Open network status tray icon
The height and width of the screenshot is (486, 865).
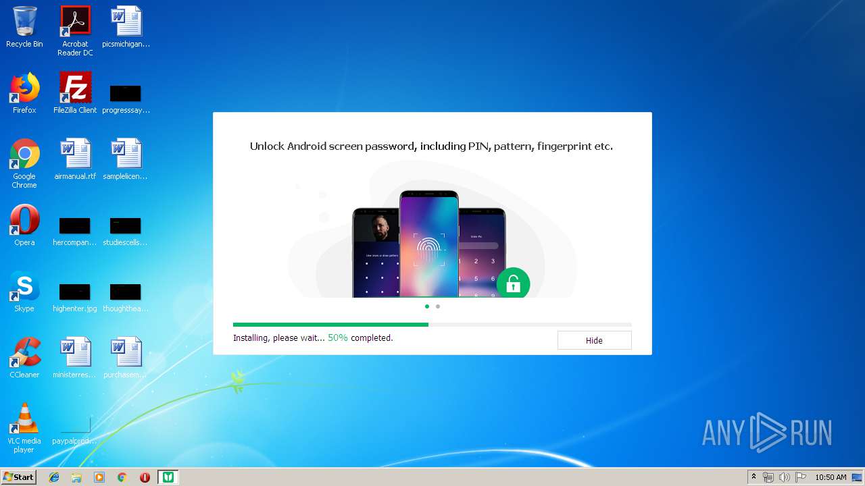768,477
